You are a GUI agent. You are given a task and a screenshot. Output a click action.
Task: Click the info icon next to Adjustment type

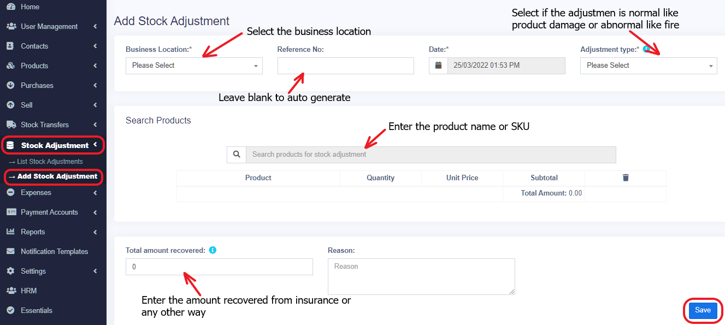tap(647, 49)
